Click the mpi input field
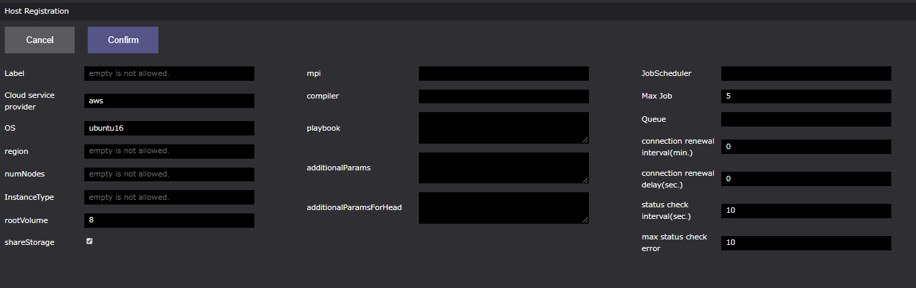 503,73
